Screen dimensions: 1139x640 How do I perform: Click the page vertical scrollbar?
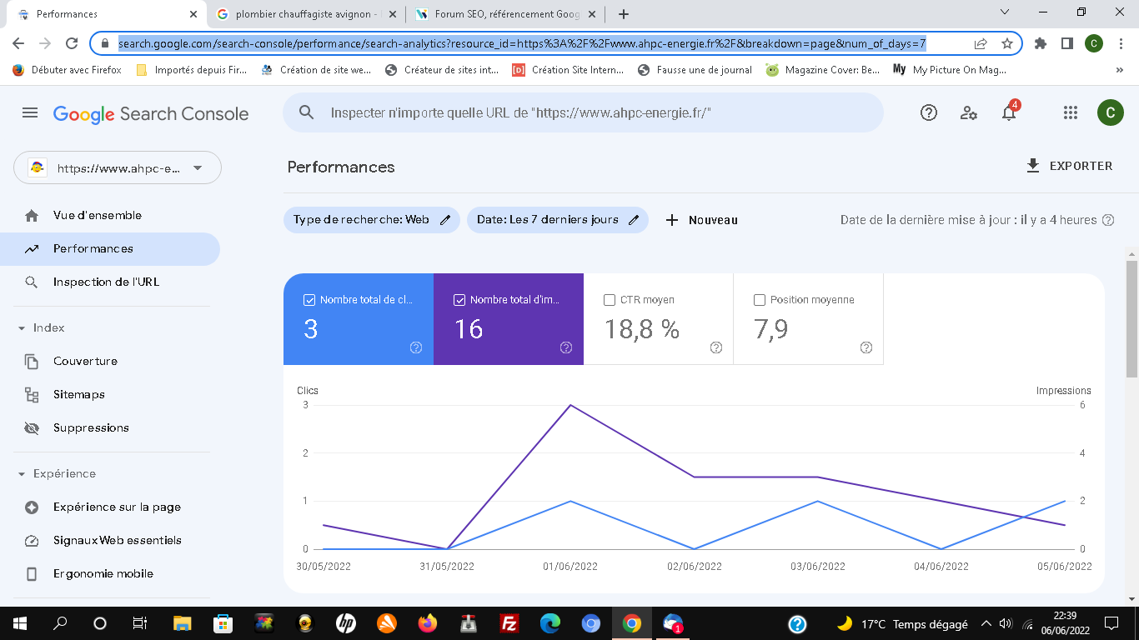[x=1131, y=318]
